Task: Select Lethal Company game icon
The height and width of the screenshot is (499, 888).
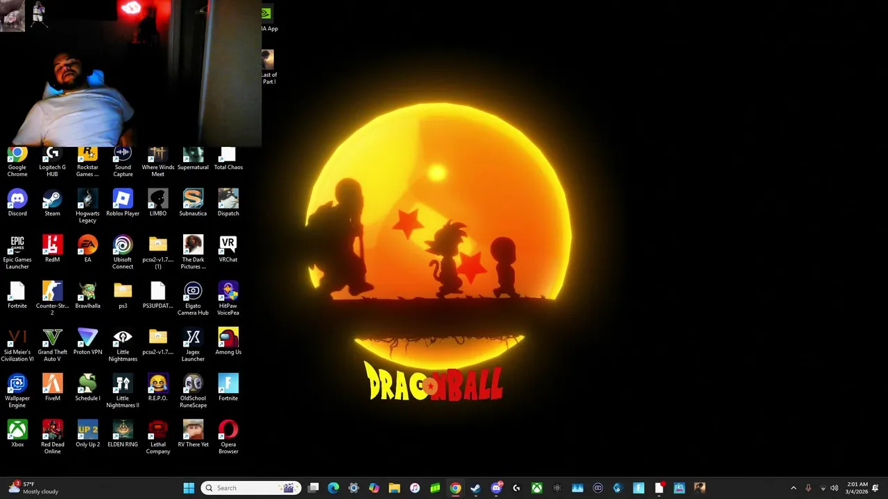Action: [x=158, y=437]
